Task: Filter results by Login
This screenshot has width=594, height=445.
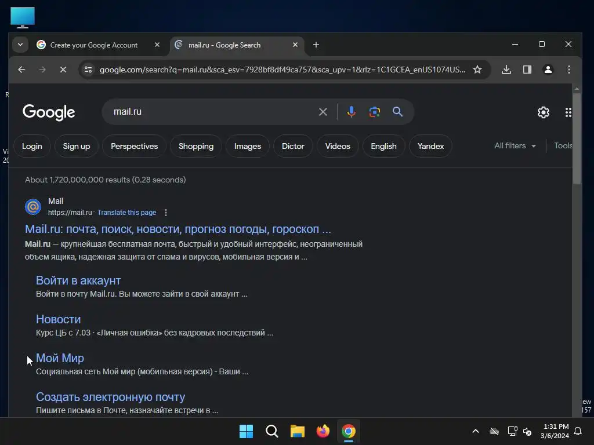Action: [32, 146]
